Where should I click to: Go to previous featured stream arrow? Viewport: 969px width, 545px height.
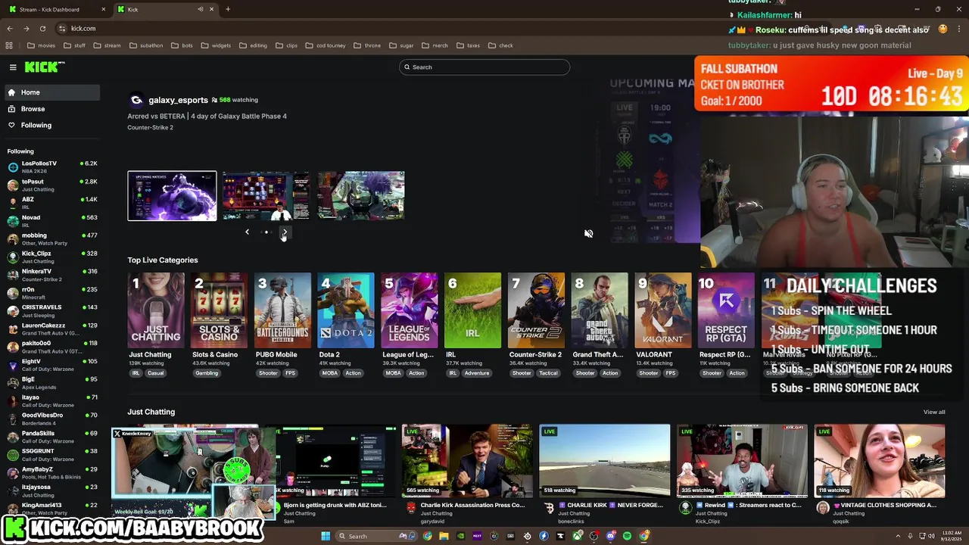click(x=247, y=232)
